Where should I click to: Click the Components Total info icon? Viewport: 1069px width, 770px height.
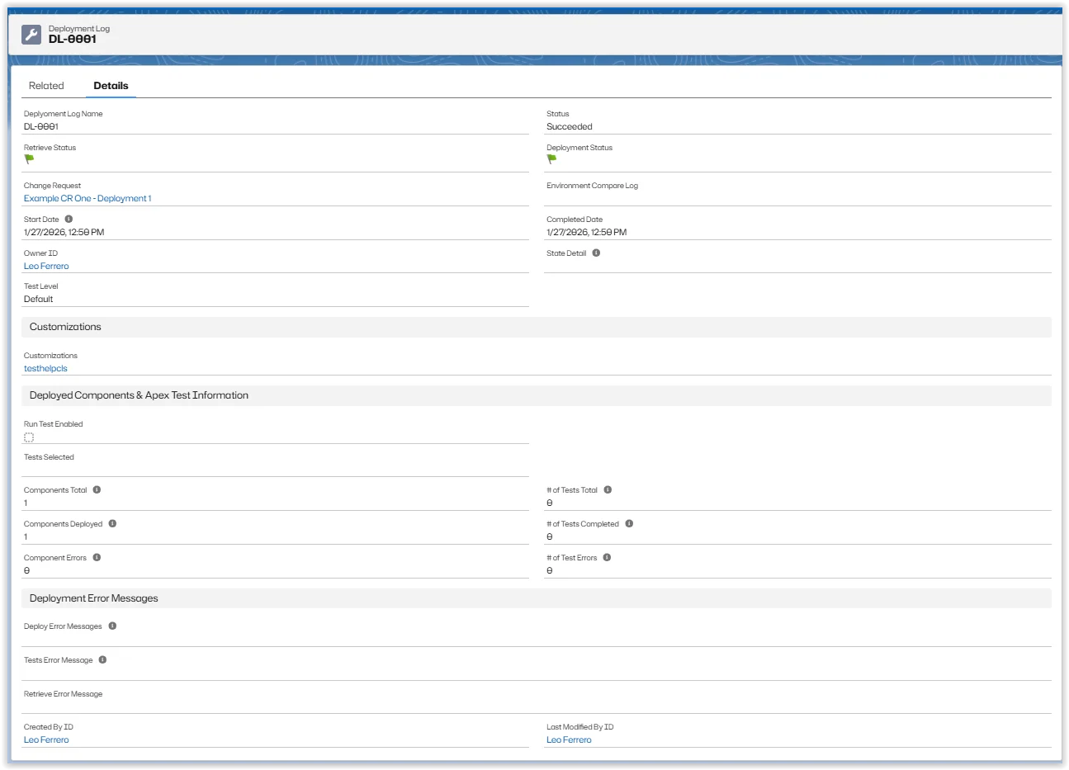[97, 489]
